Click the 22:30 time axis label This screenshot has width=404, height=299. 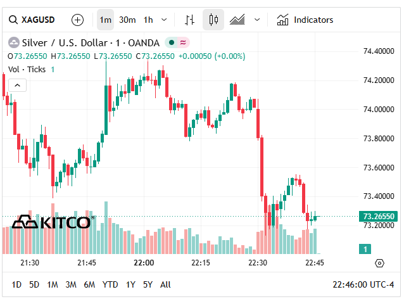[258, 263]
